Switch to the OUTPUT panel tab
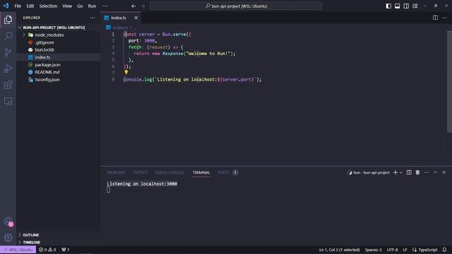 tap(141, 172)
